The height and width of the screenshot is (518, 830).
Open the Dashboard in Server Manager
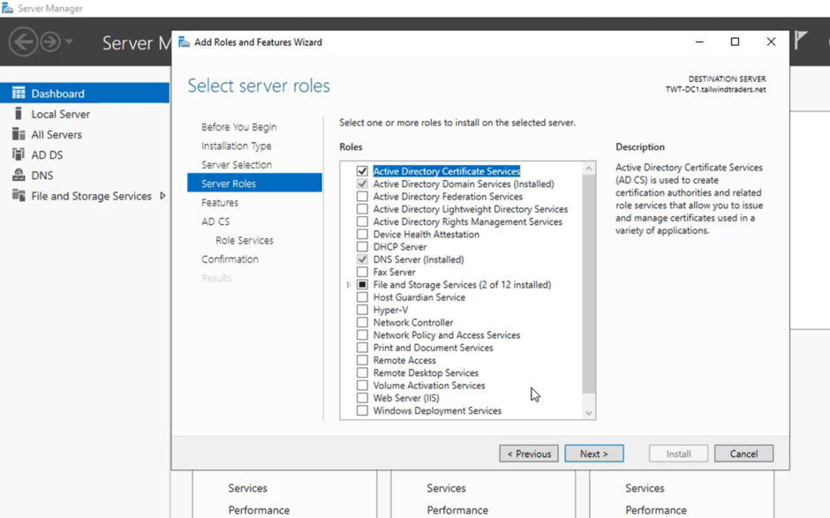tap(57, 92)
